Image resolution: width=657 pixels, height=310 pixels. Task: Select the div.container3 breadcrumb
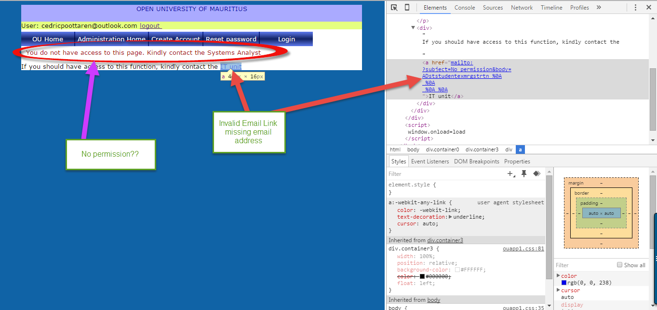point(482,149)
